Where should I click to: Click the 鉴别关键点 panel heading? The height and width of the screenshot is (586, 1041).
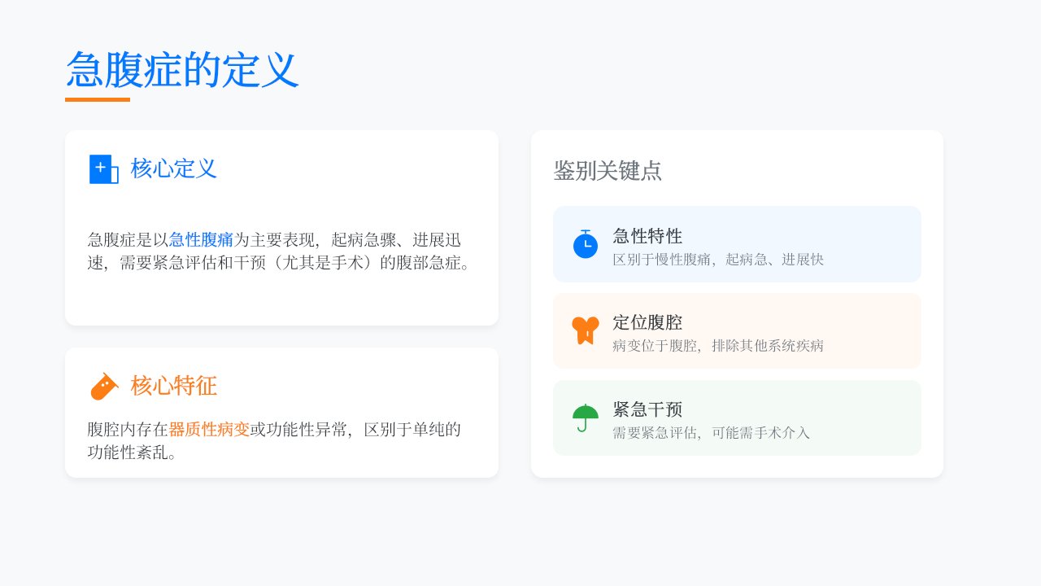(x=608, y=171)
